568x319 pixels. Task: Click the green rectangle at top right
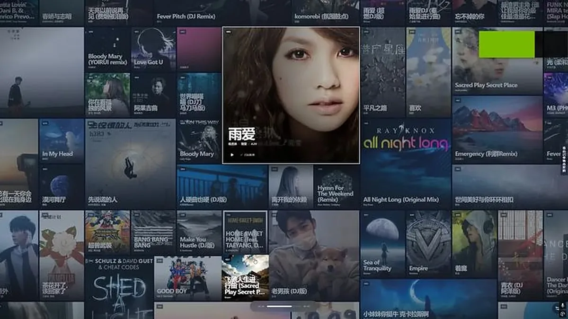click(506, 44)
